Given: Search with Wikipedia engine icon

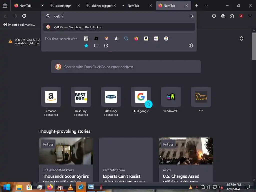Looking at the screenshot, I should [86, 38].
